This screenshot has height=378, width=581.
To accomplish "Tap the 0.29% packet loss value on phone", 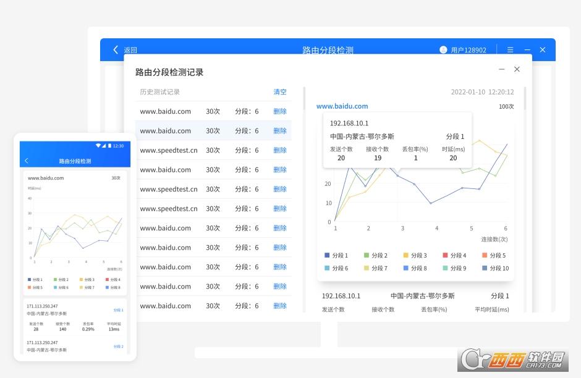I will [88, 329].
